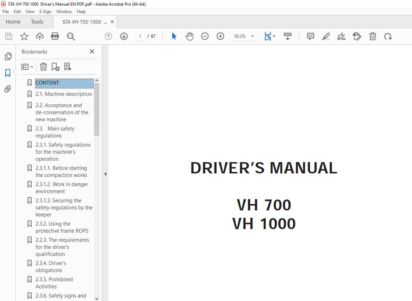Click the upload to cloud icon
Screen dimensions: 412x301
40,36
